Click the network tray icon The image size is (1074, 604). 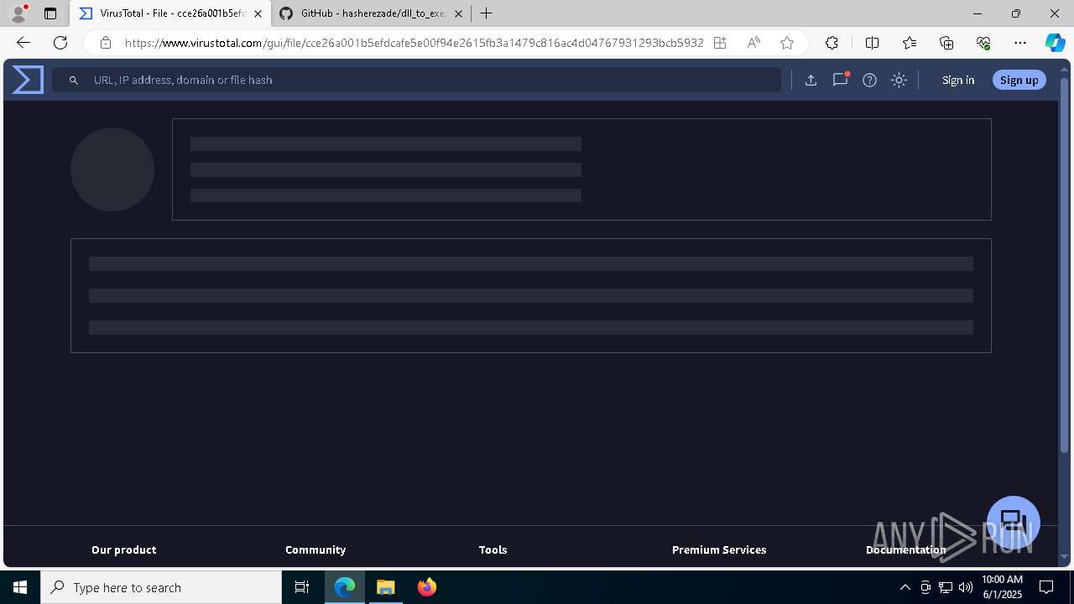click(x=946, y=587)
